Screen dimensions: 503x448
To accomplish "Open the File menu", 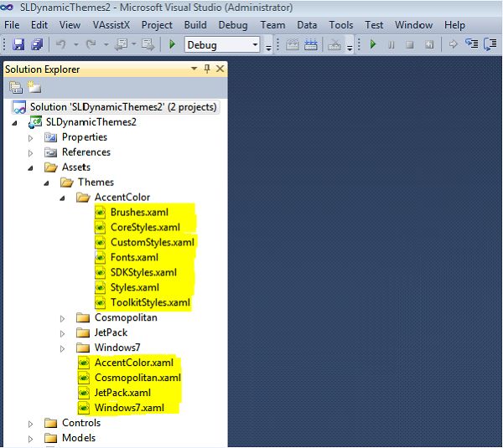I will [12, 25].
